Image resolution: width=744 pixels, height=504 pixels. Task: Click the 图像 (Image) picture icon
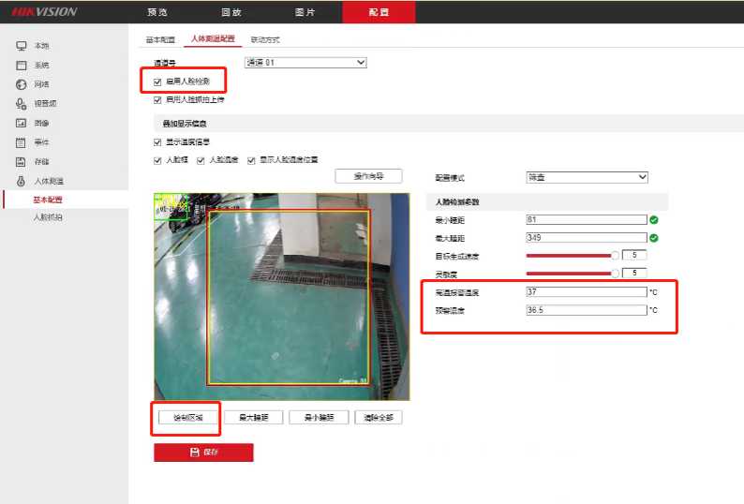pyautogui.click(x=21, y=123)
